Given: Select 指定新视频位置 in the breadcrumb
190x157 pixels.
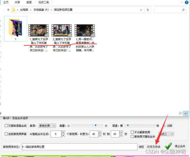Looking at the screenshot, I should coord(63,10).
